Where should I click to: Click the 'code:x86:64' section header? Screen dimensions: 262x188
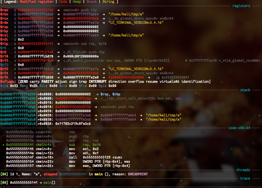pyautogui.click(x=239, y=128)
